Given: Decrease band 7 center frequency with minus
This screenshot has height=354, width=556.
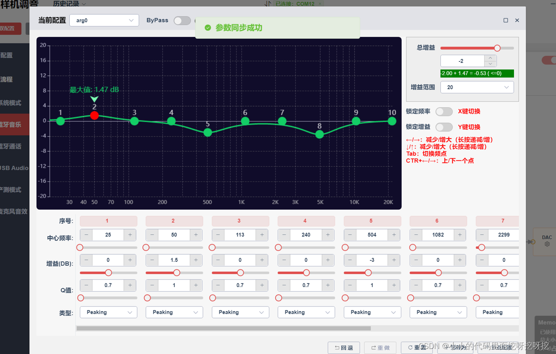Looking at the screenshot, I should pyautogui.click(x=482, y=235).
